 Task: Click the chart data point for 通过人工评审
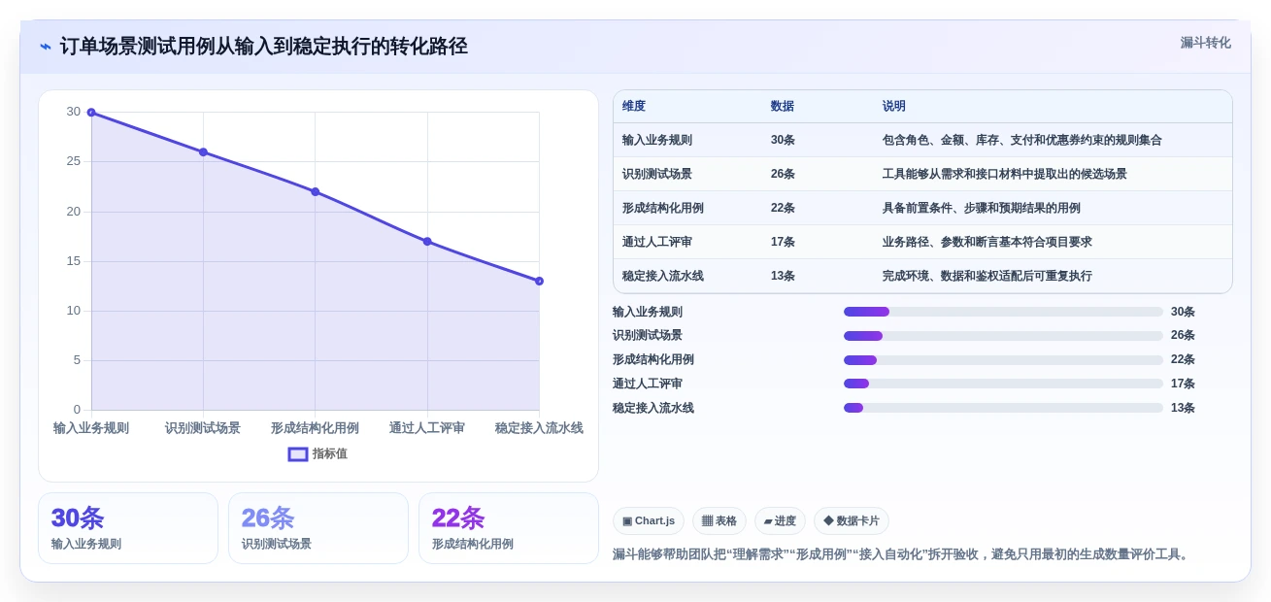pyautogui.click(x=427, y=241)
